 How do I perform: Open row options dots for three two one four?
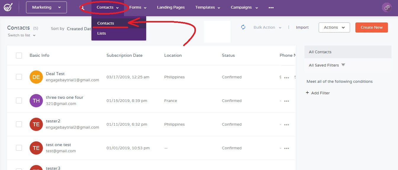point(286,101)
